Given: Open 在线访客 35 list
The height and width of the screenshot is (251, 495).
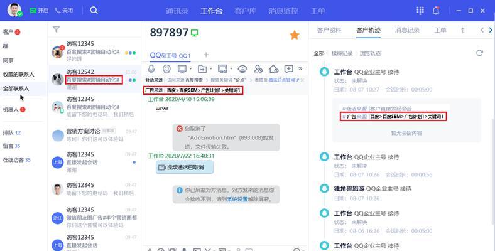Looking at the screenshot, I should pyautogui.click(x=17, y=159).
